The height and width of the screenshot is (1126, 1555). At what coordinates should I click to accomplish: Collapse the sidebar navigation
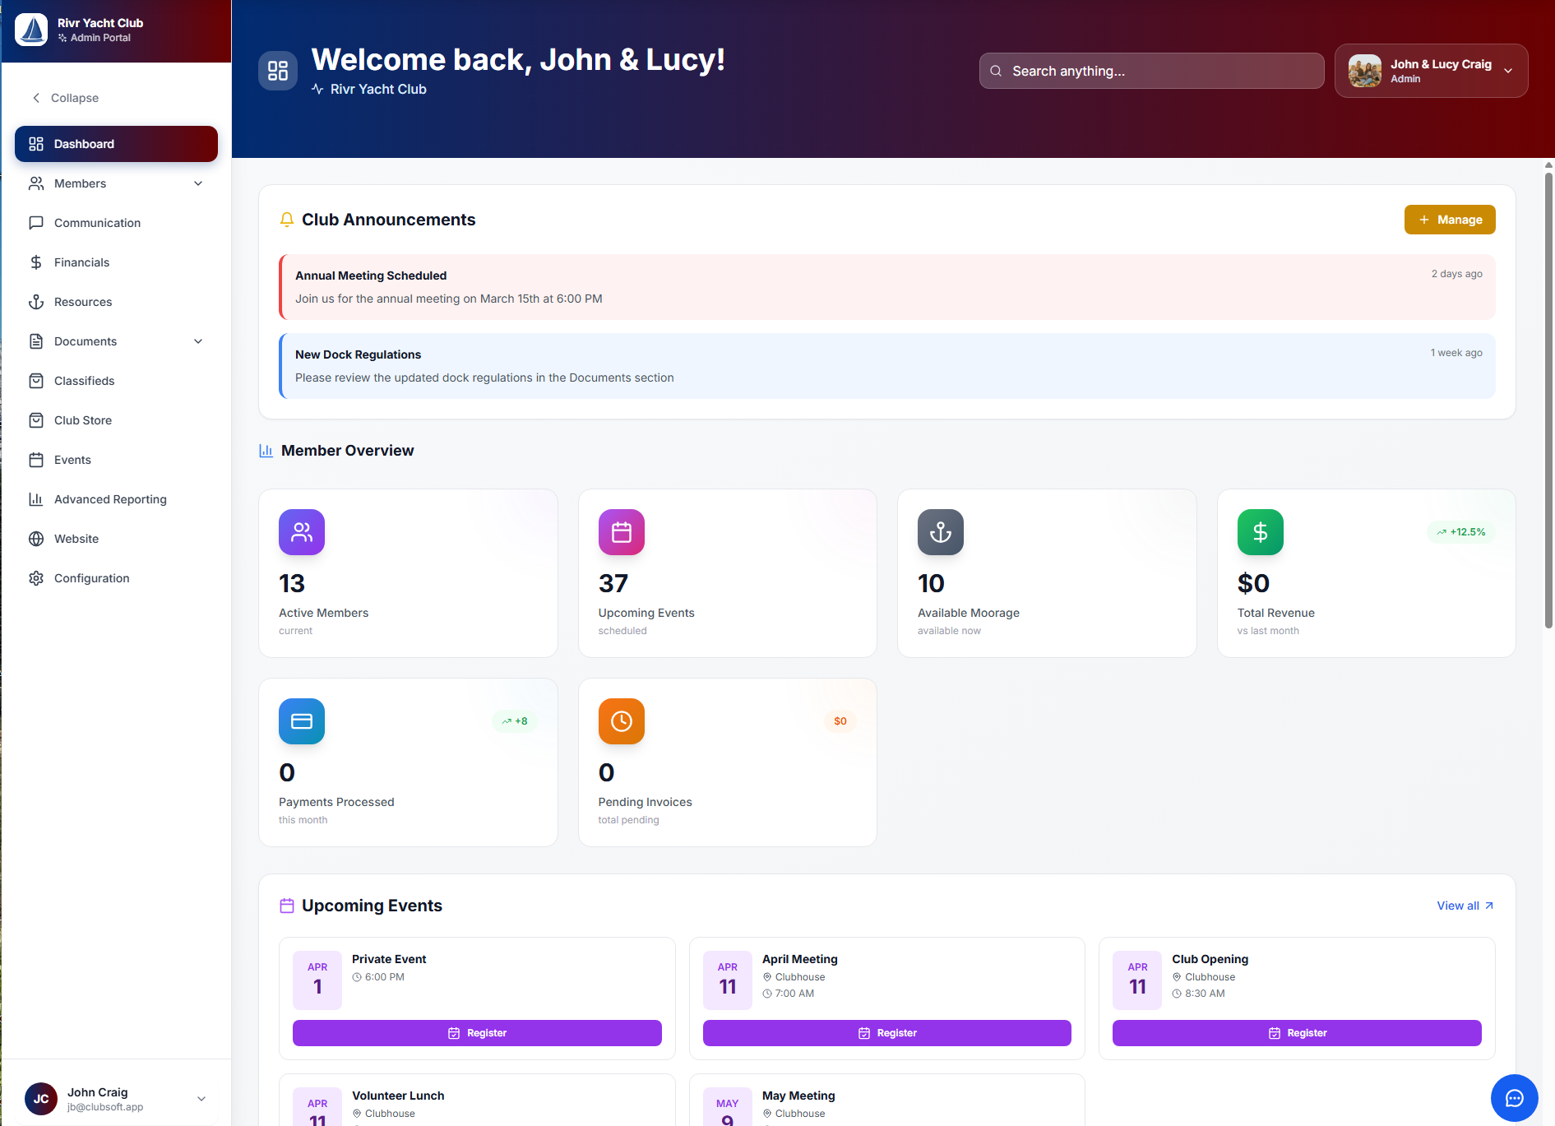[x=66, y=98]
